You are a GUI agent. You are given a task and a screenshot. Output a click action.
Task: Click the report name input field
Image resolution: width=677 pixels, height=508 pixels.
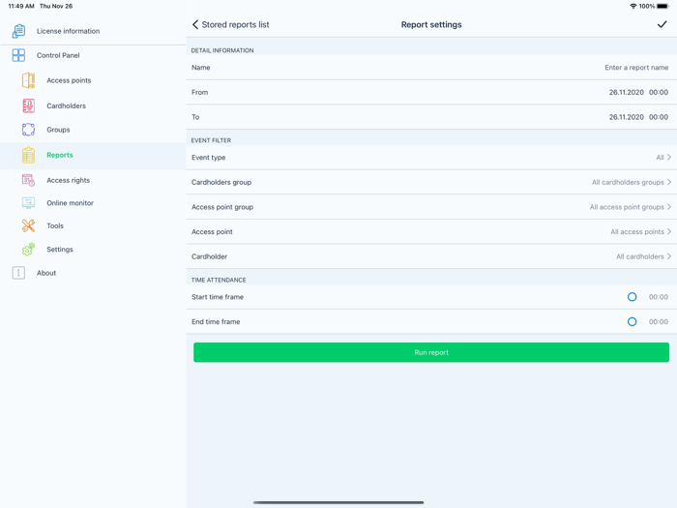[636, 68]
